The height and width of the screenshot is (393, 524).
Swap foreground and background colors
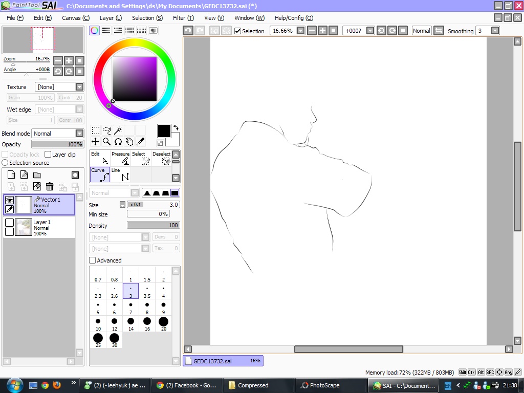click(176, 127)
